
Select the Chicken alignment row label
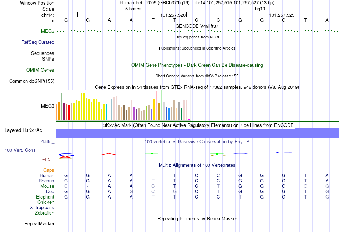(46, 202)
